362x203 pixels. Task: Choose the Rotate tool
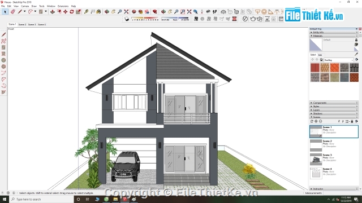tap(72, 11)
